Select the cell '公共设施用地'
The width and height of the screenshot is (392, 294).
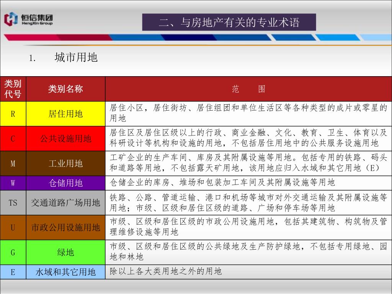[x=65, y=139]
